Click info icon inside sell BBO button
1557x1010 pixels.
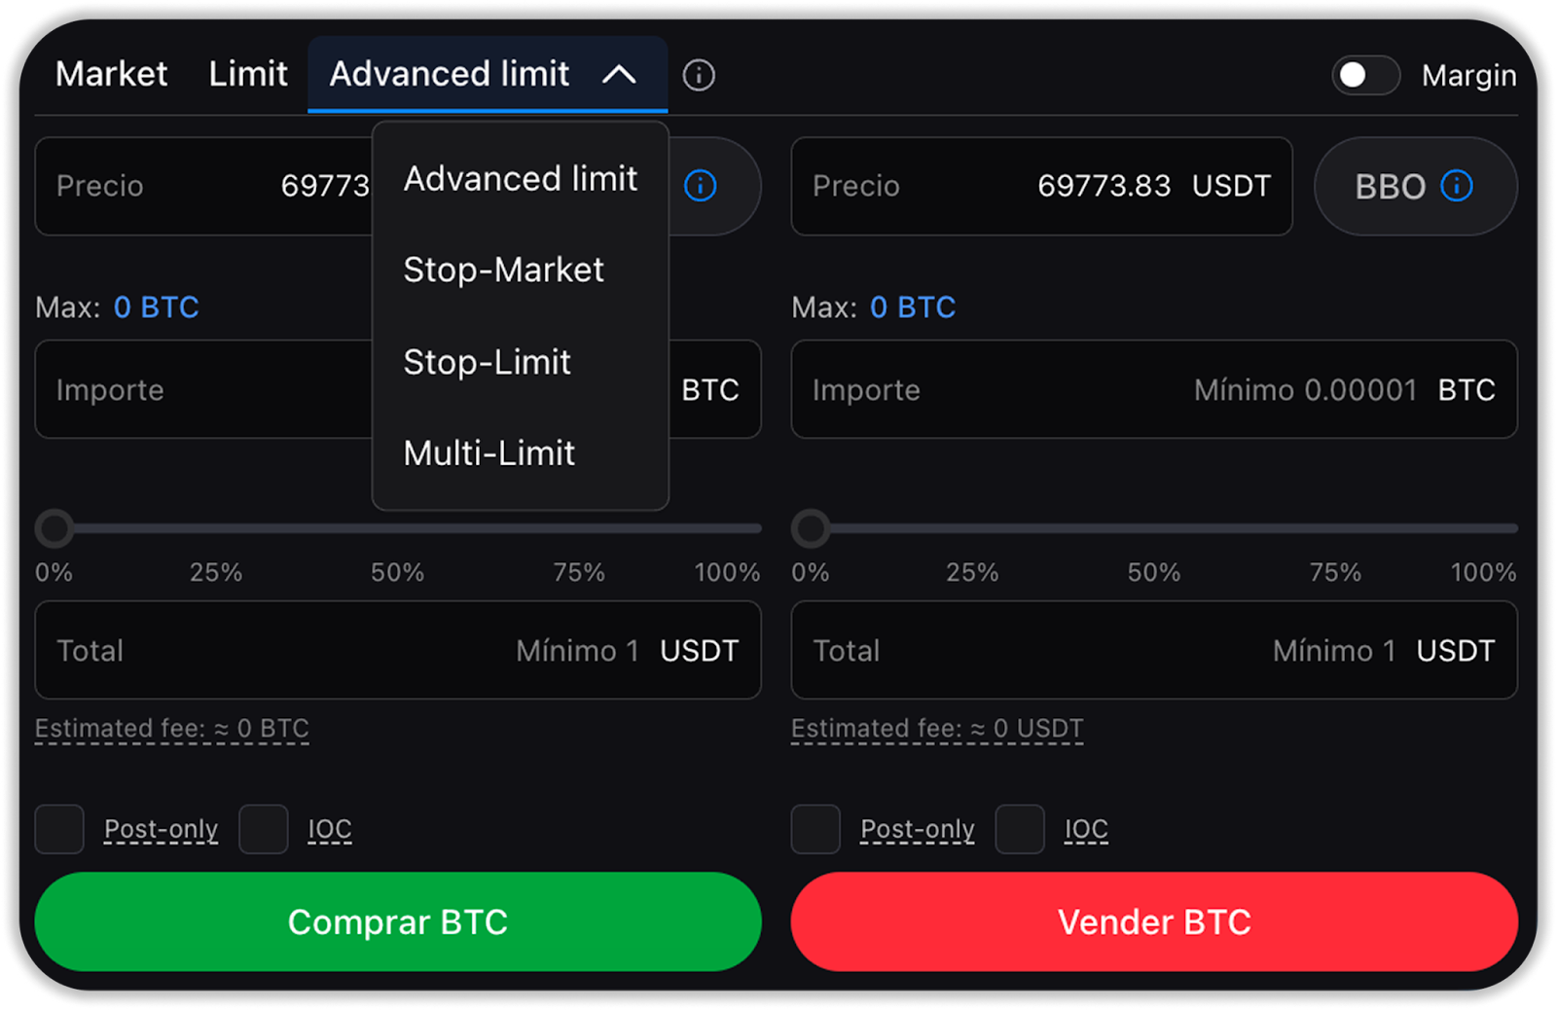pyautogui.click(x=1457, y=186)
